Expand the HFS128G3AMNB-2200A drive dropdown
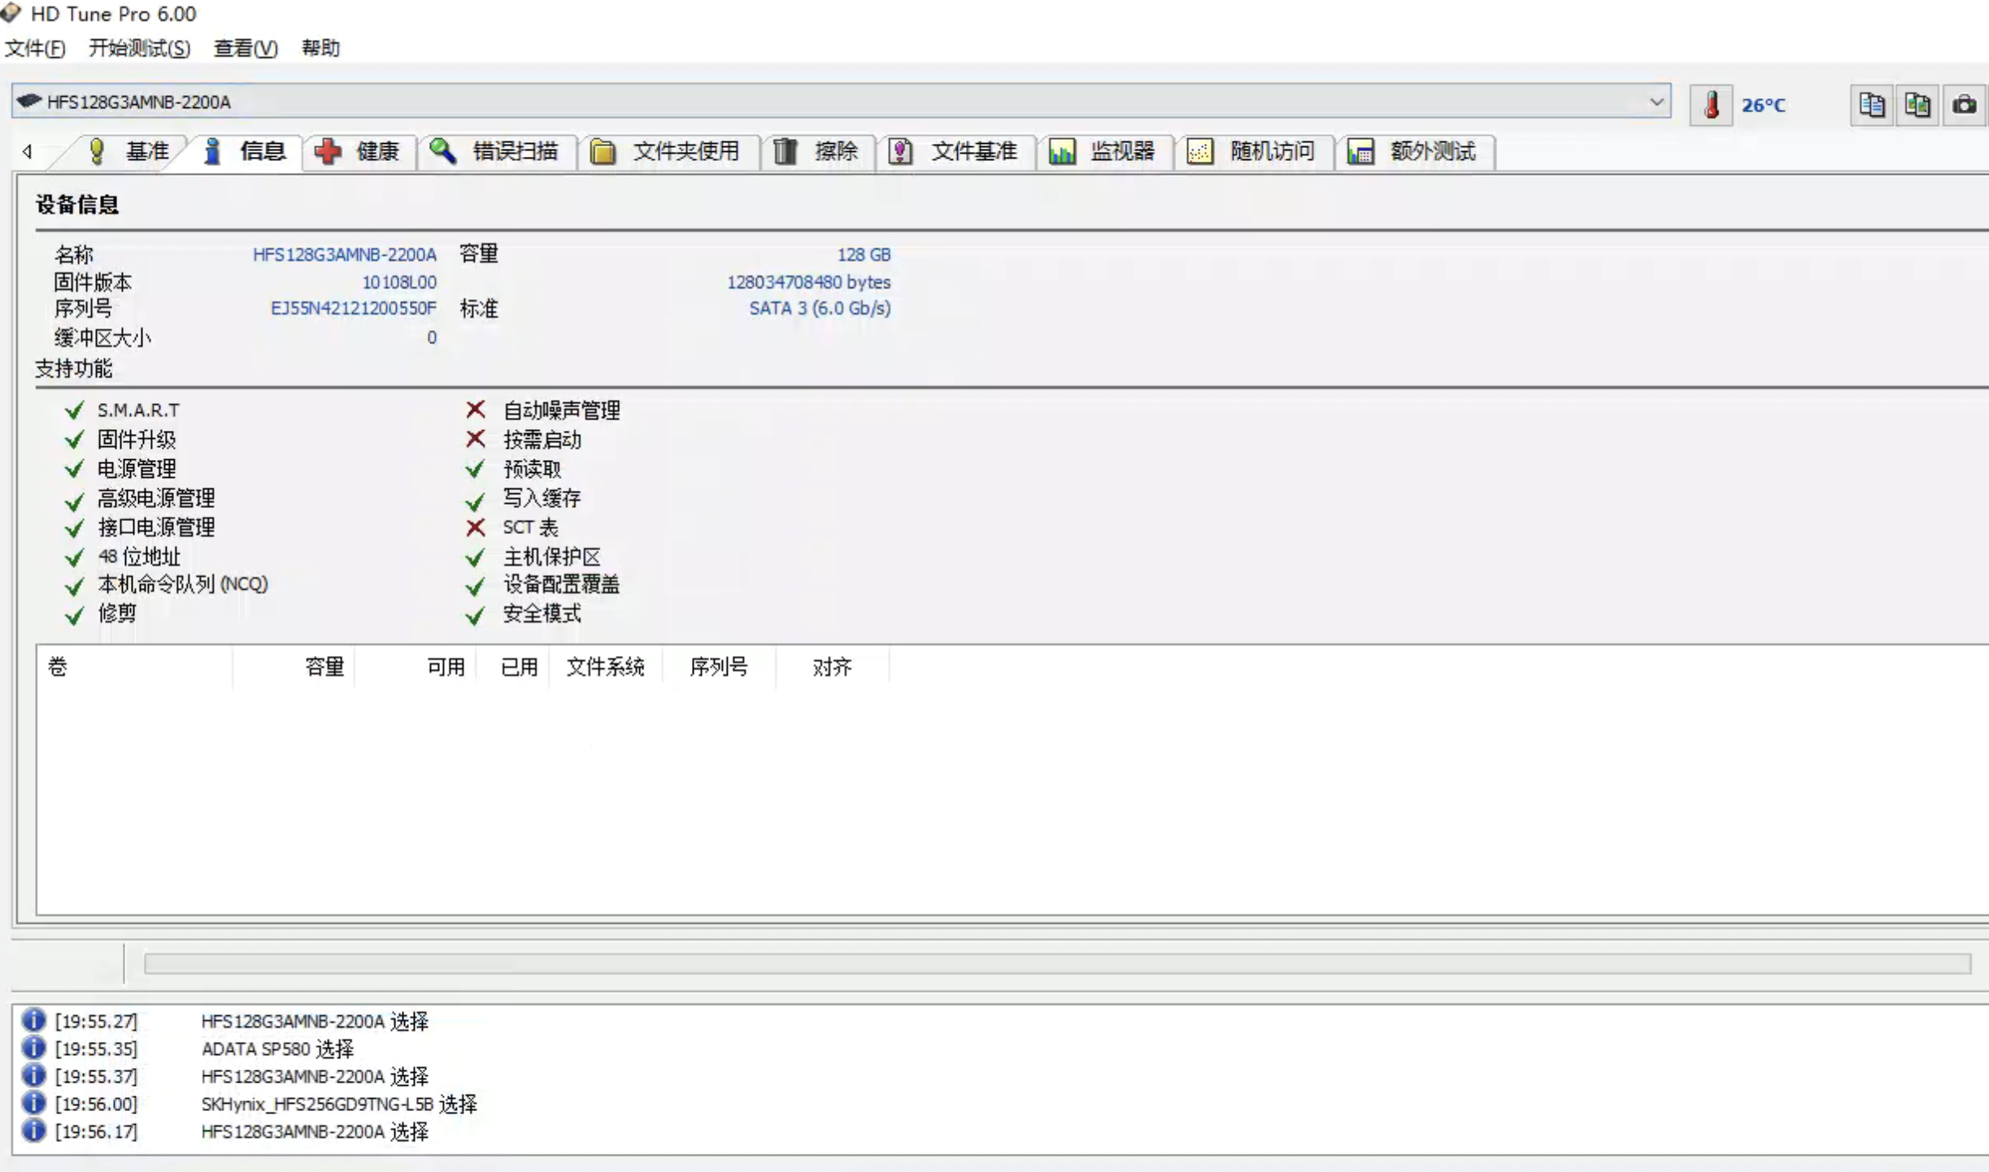 click(x=1656, y=102)
